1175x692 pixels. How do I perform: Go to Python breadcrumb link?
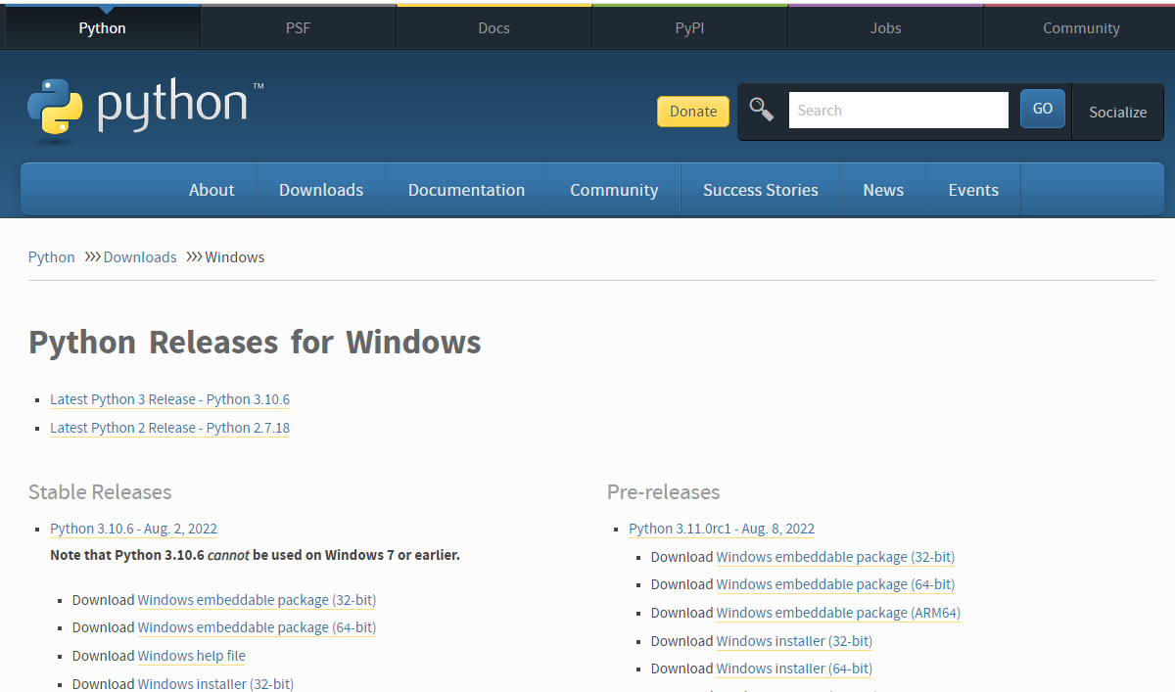51,257
